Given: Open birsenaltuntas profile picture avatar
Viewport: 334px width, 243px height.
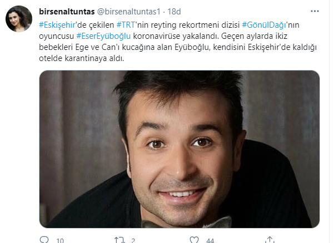Looking at the screenshot, I should click(x=19, y=19).
